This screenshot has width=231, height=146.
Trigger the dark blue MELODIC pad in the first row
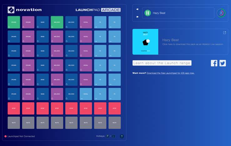[x=72, y=22]
